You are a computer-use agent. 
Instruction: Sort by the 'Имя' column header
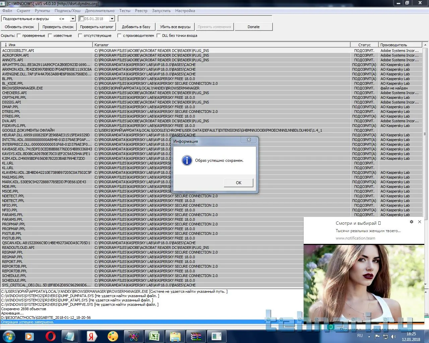click(x=47, y=45)
